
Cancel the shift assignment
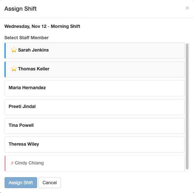pyautogui.click(x=49, y=183)
